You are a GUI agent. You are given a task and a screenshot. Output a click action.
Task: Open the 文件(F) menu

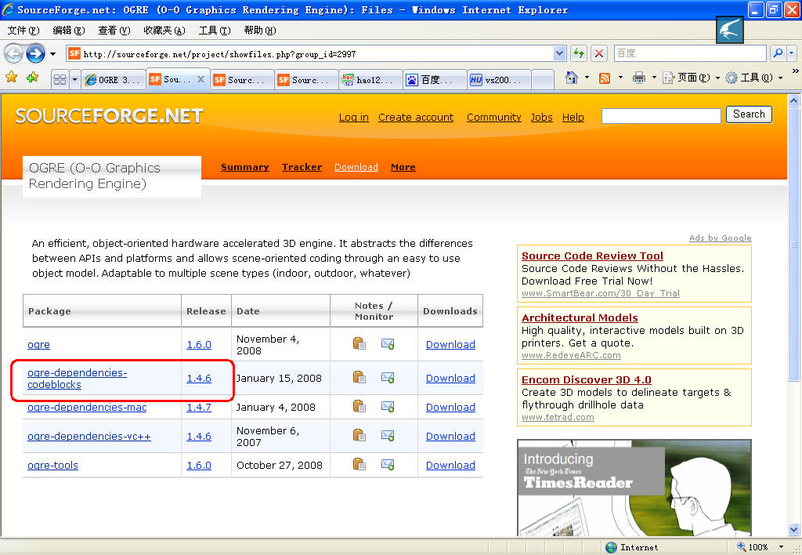pos(23,31)
